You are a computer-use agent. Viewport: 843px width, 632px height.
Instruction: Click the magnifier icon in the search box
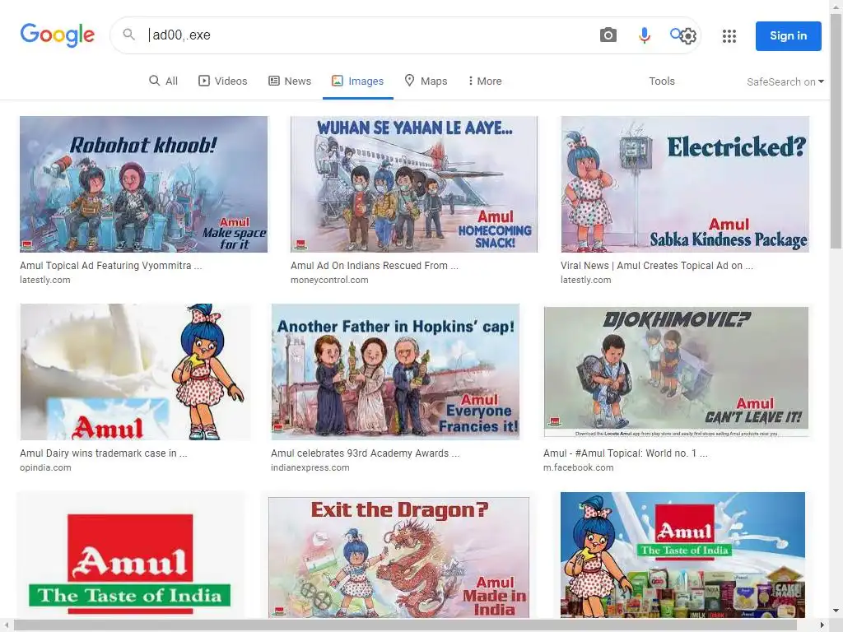pyautogui.click(x=128, y=35)
